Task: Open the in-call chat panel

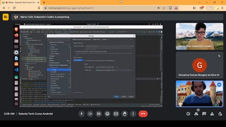Action: point(204,114)
